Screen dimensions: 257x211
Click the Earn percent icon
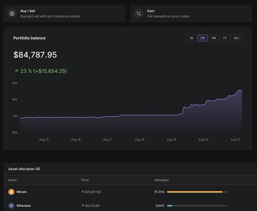tap(139, 13)
